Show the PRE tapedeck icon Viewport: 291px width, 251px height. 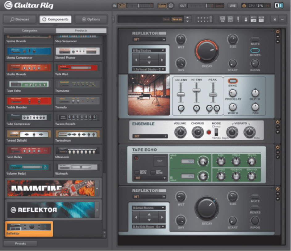(x=222, y=19)
